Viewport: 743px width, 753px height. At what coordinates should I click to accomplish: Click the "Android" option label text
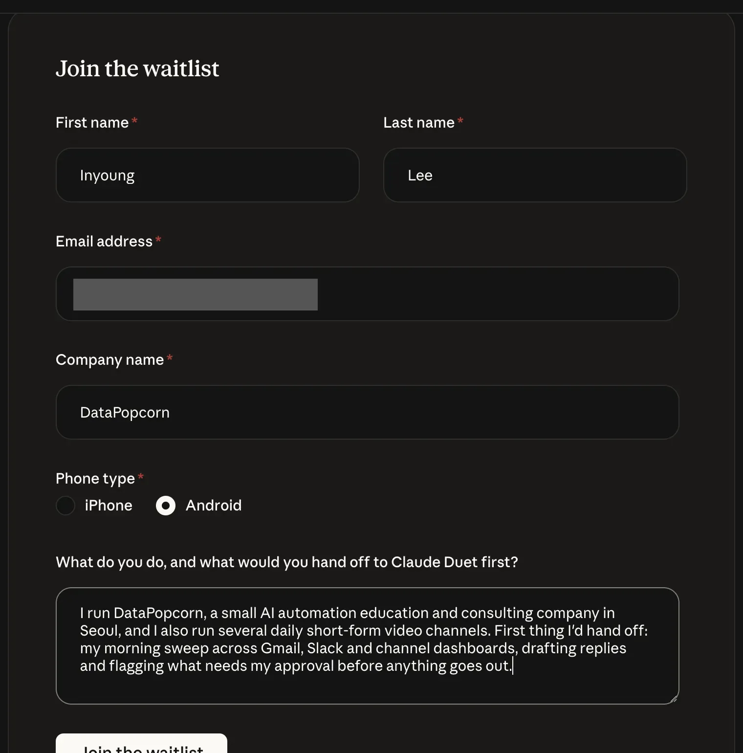point(214,505)
